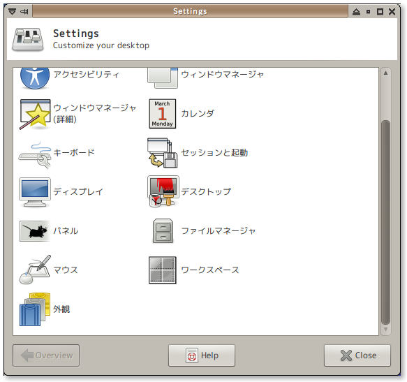Click the Help button

tap(202, 355)
